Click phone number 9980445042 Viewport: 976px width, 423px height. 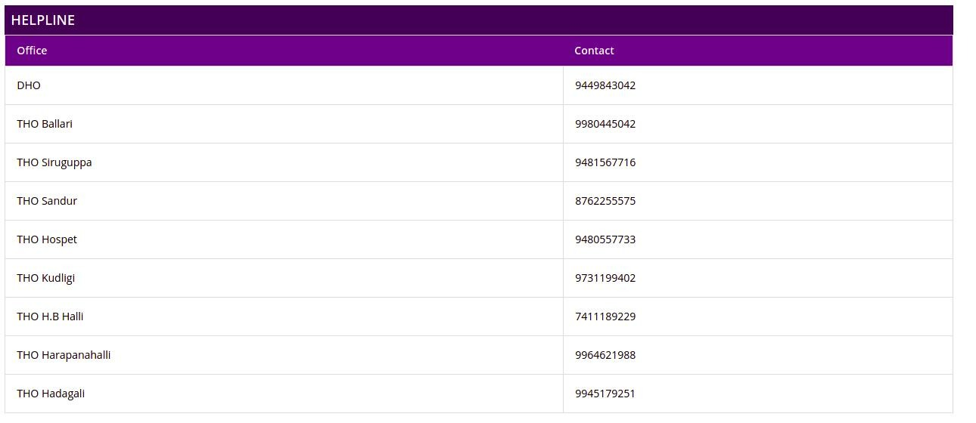[x=605, y=124]
